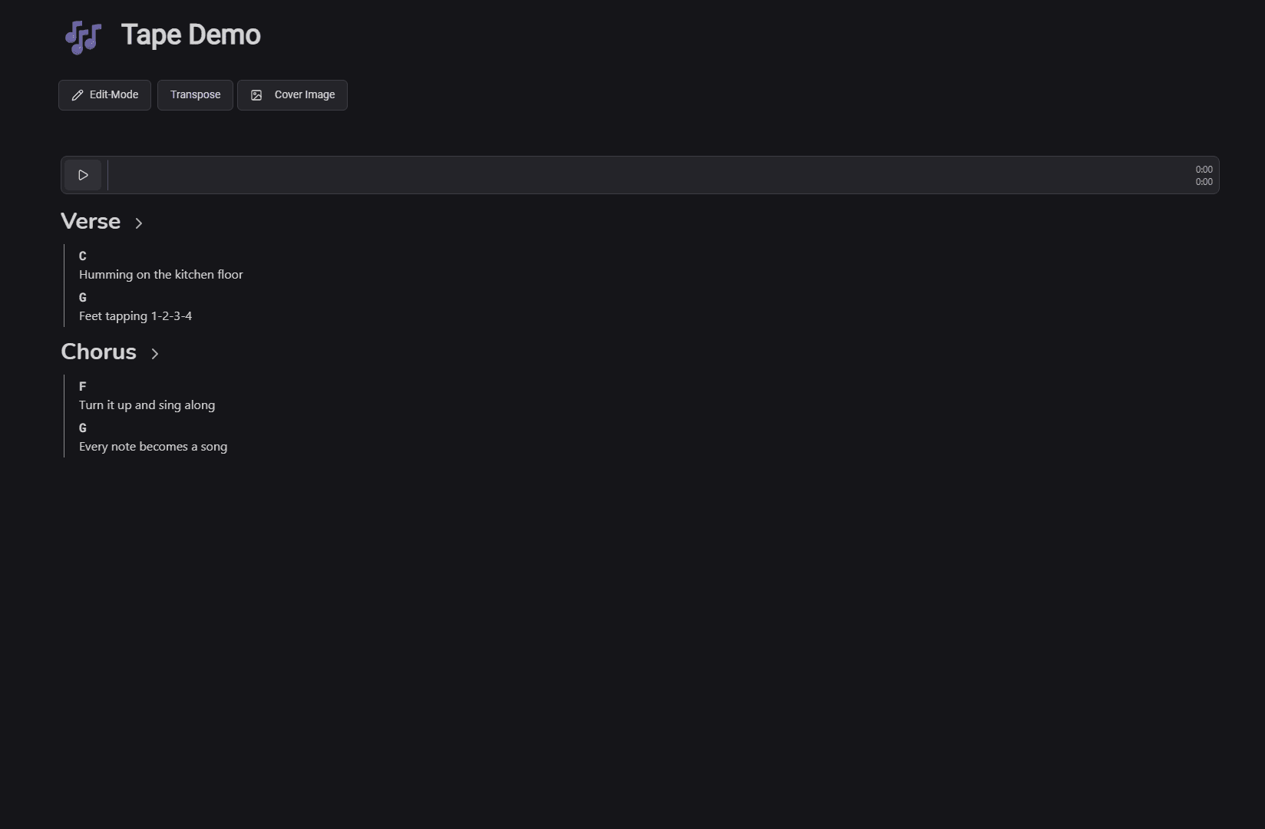Click the image icon on Cover Image button
Screen dimensions: 1265x829
256,94
